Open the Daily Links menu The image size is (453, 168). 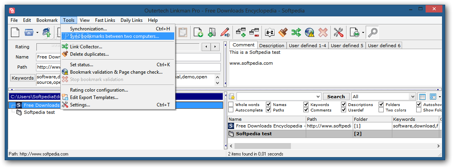click(132, 20)
